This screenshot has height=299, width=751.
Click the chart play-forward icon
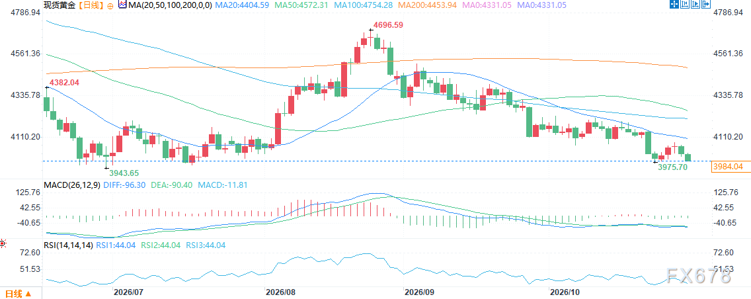pyautogui.click(x=695, y=4)
